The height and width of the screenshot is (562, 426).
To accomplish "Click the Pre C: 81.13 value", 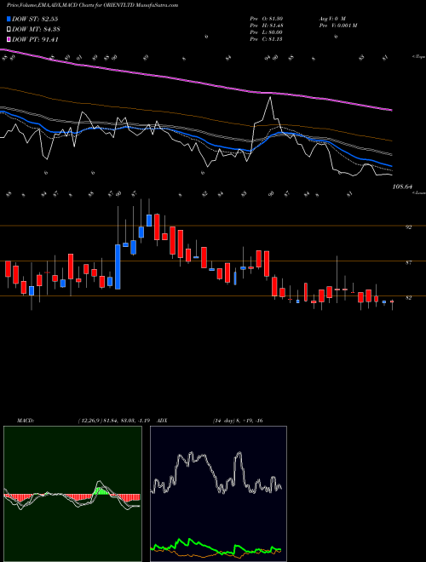I will click(x=267, y=38).
